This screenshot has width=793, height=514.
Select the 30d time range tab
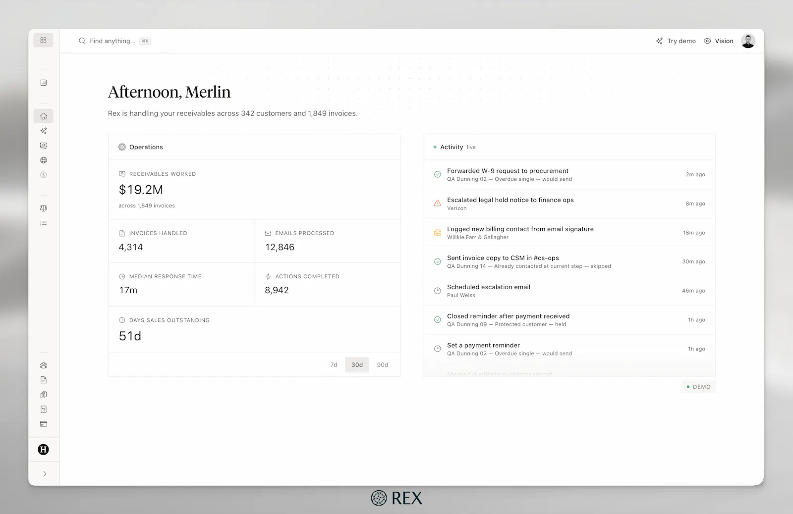click(357, 365)
